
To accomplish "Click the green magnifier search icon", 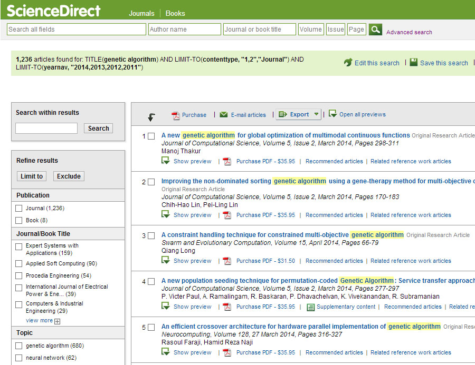I will click(x=375, y=29).
